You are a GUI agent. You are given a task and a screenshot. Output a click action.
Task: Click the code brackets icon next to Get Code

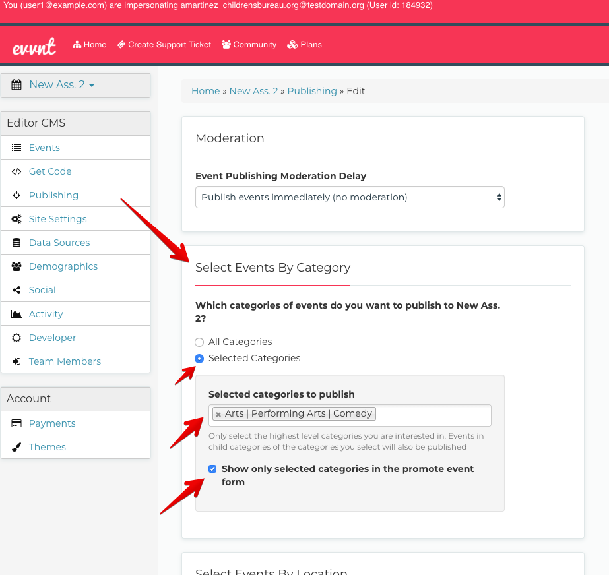(x=16, y=171)
